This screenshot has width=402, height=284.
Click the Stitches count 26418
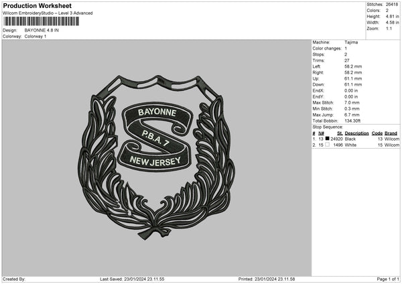point(392,5)
